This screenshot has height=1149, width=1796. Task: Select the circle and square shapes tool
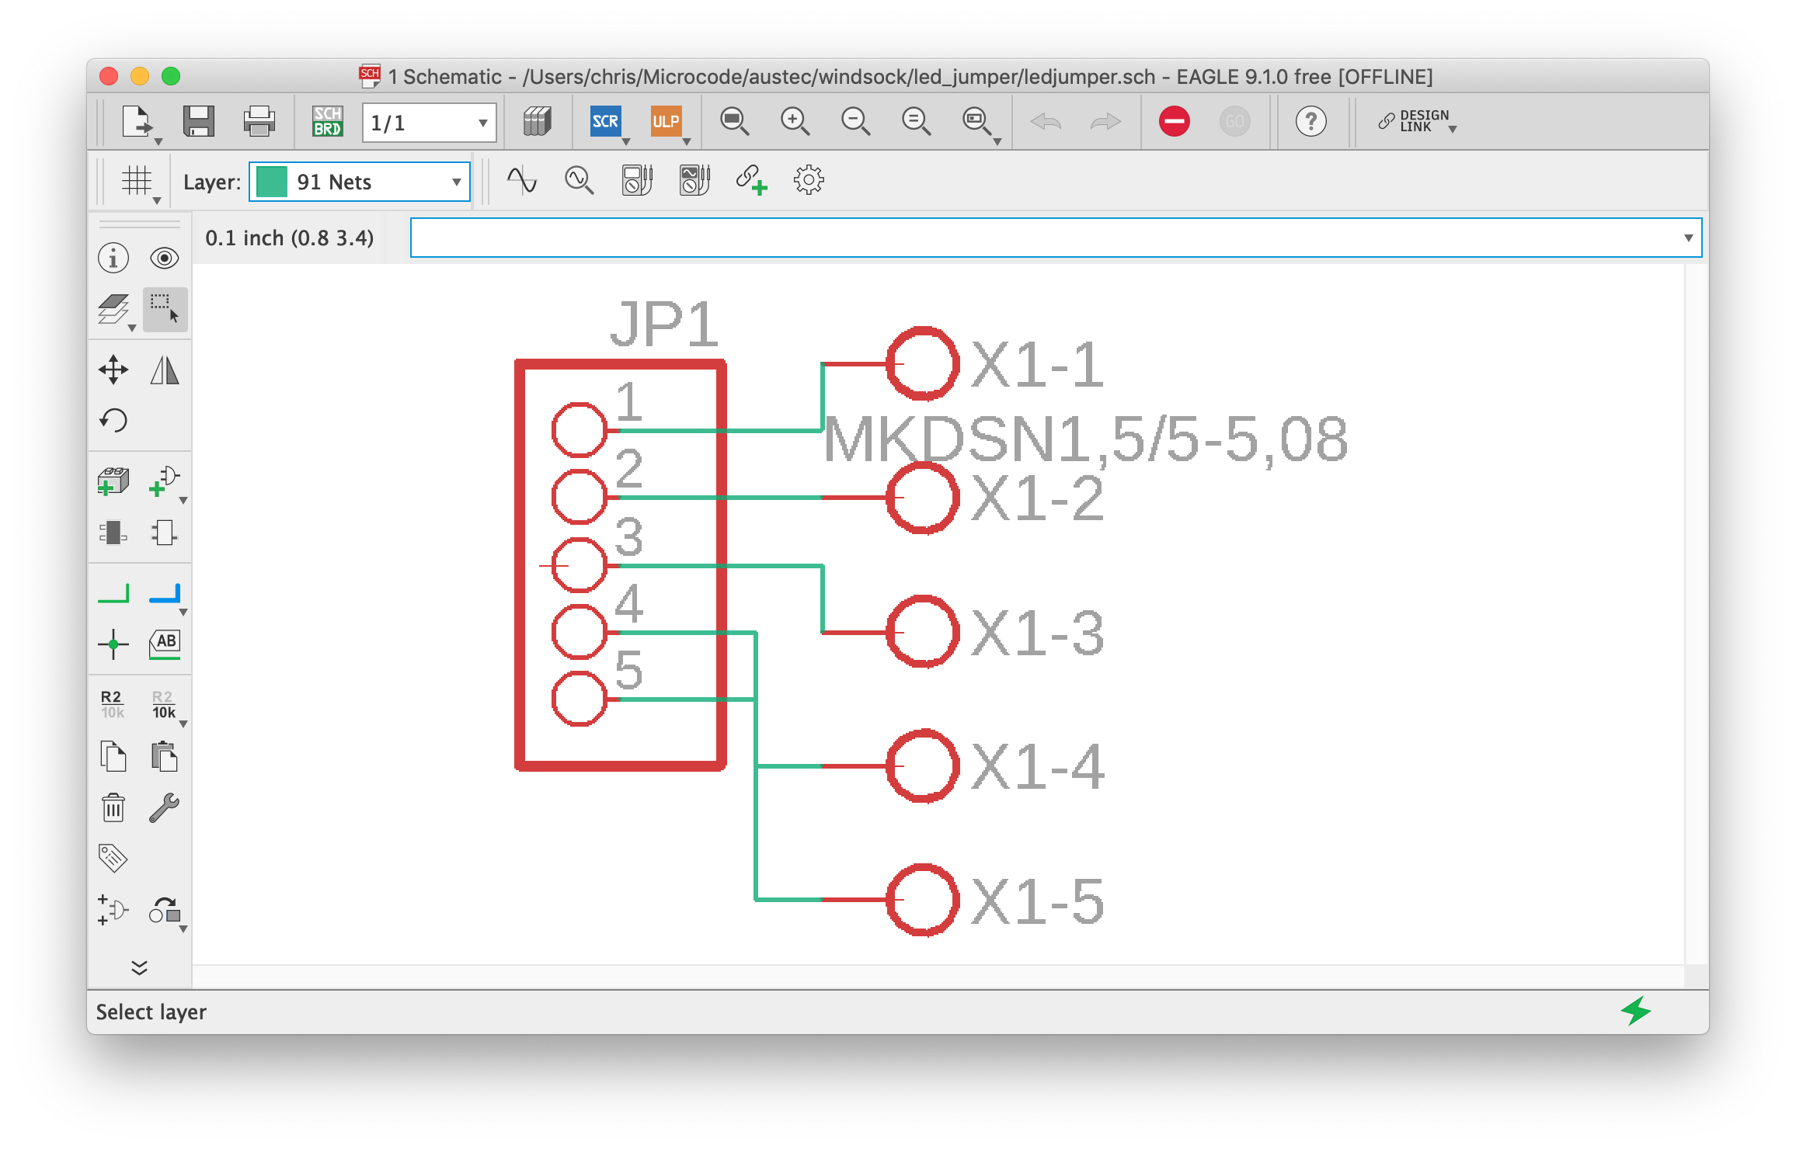(x=165, y=910)
